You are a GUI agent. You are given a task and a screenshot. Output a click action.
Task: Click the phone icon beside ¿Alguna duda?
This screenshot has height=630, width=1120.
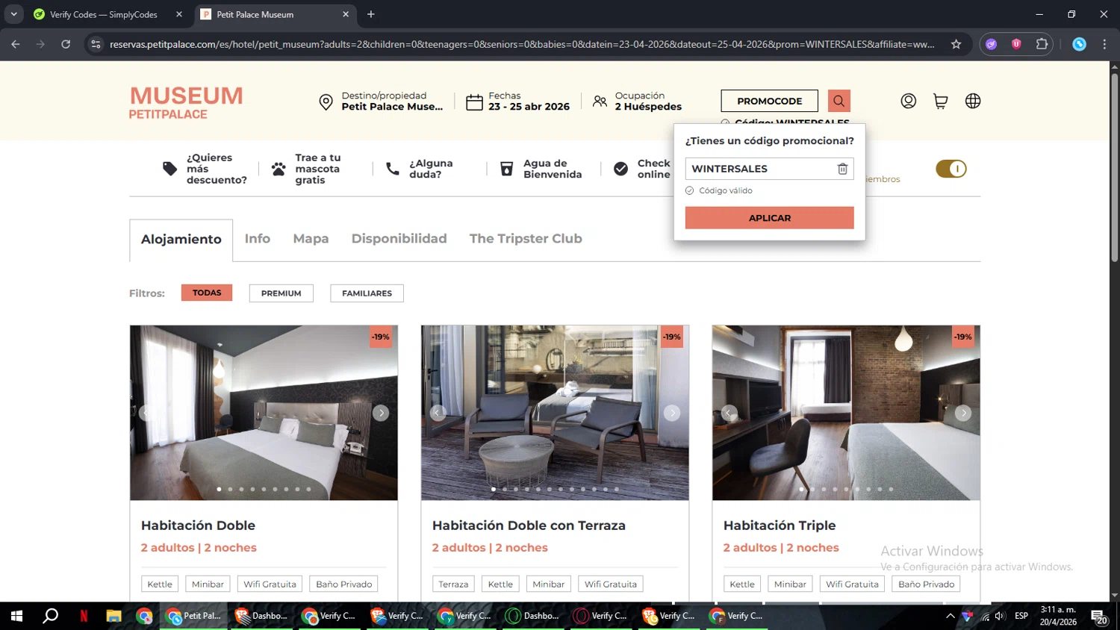tap(393, 169)
